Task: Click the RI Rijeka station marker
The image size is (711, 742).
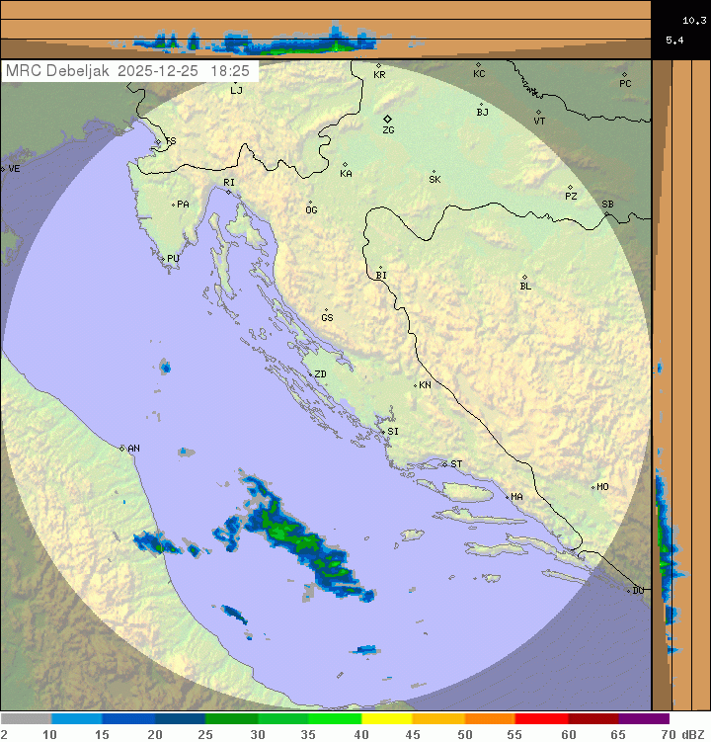Action: tap(228, 192)
